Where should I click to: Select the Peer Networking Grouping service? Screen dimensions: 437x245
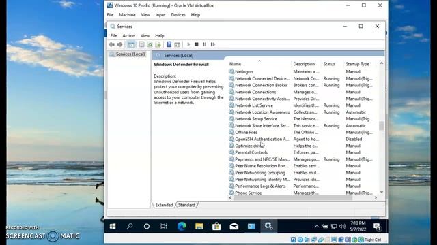pos(302,173)
